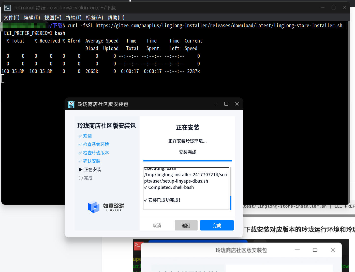
Task: Minimize the 玲珑商店社区版安装包 installer window
Action: point(215,104)
